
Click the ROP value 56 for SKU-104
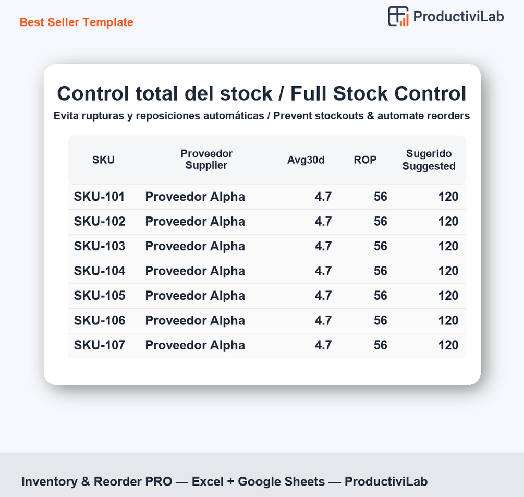coord(380,271)
